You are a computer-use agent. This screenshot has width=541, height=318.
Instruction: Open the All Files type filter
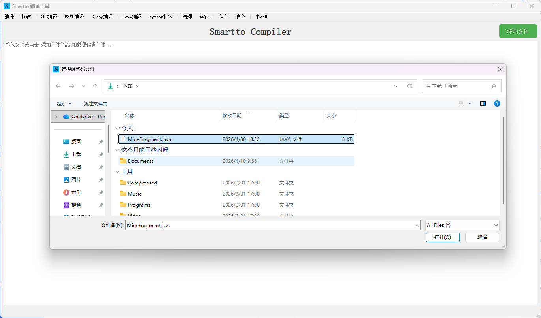click(462, 225)
